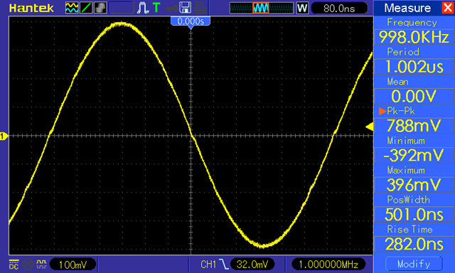Toggle the bandwidth limit 20 indicator
This screenshot has height=273, width=455.
click(28, 264)
